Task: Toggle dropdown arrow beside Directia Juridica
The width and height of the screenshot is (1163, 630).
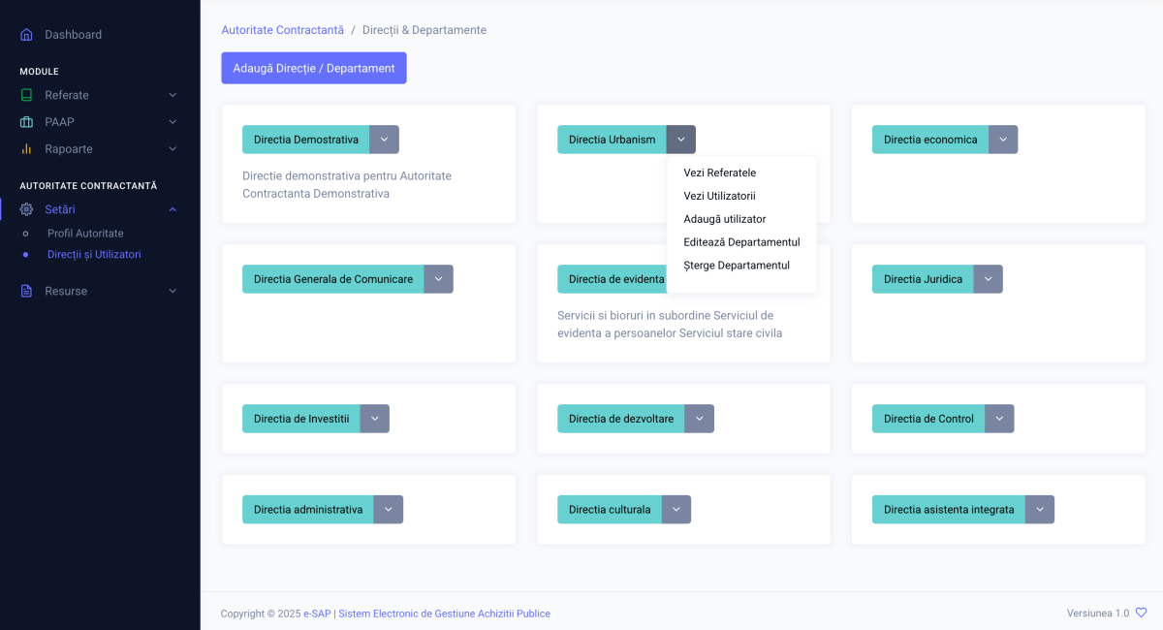Action: (x=988, y=279)
